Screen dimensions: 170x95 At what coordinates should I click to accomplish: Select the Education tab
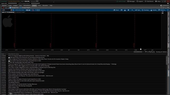click(x=45, y=5)
